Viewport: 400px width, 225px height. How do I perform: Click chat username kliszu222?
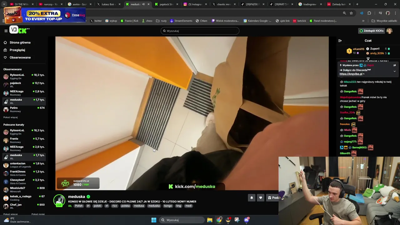(x=350, y=82)
